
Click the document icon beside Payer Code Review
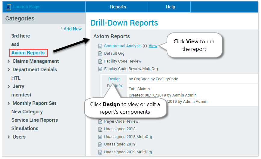coord(100,122)
